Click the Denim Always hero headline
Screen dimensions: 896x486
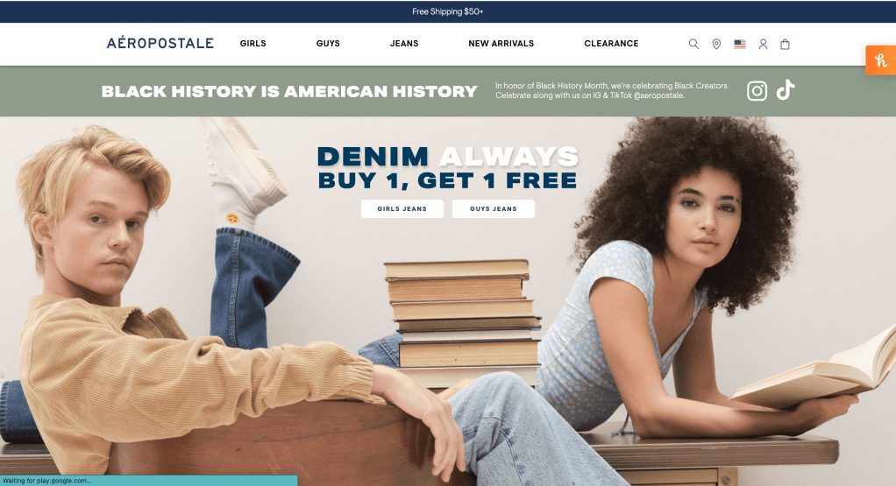tap(448, 157)
